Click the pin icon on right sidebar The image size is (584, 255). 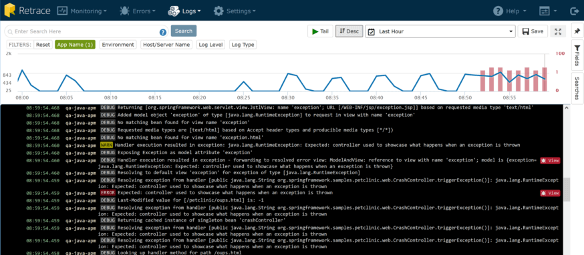577,31
